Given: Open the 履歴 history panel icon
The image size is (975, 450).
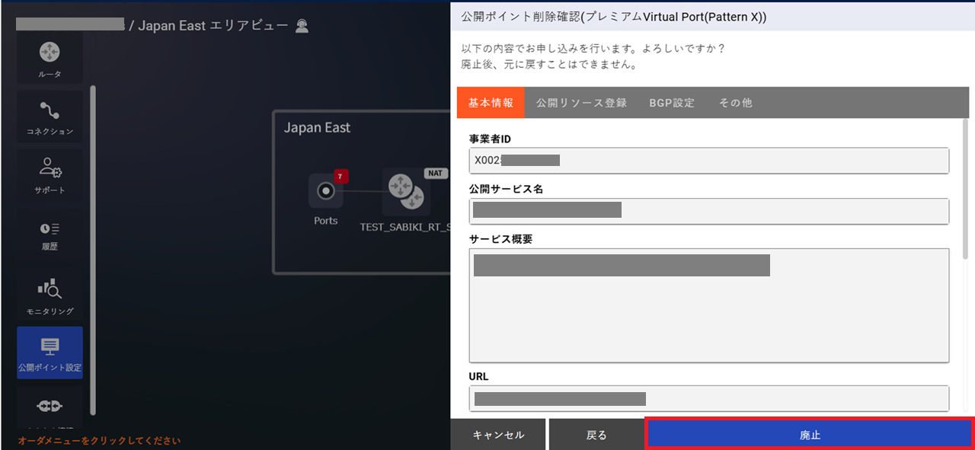Looking at the screenshot, I should coord(50,235).
